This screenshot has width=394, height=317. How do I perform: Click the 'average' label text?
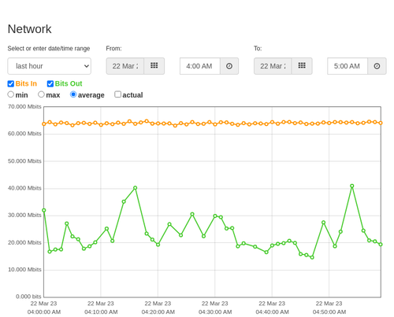click(x=91, y=95)
